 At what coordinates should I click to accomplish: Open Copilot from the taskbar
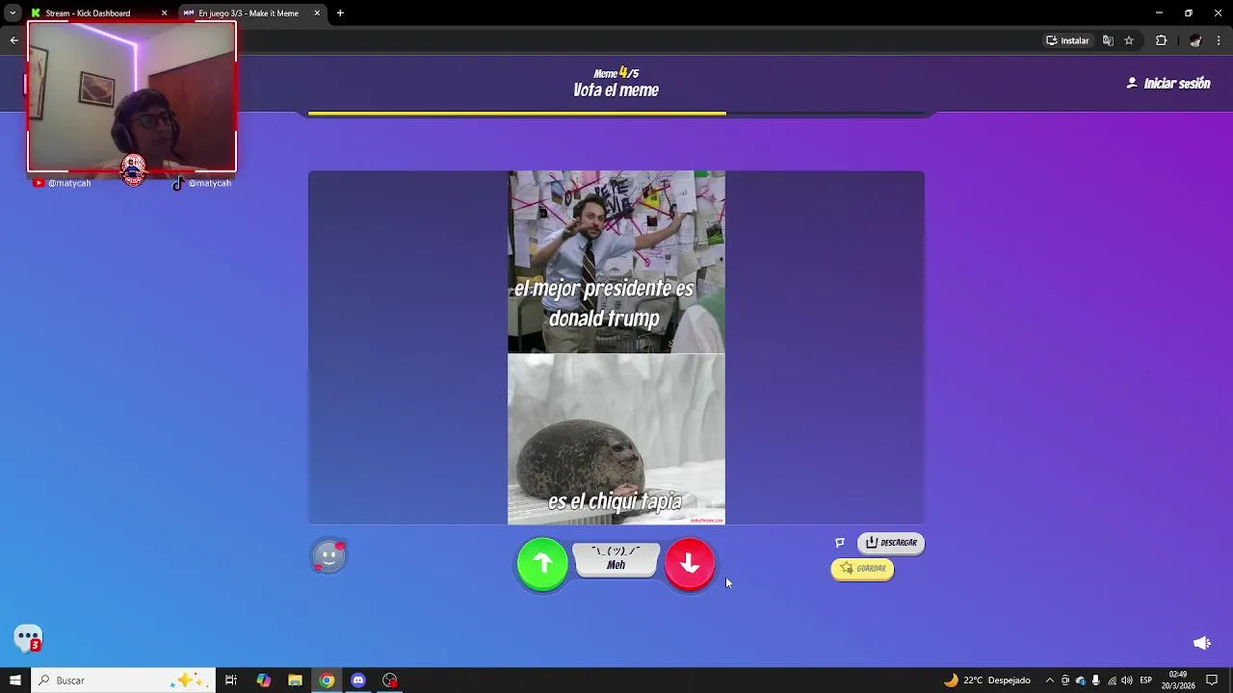[263, 680]
